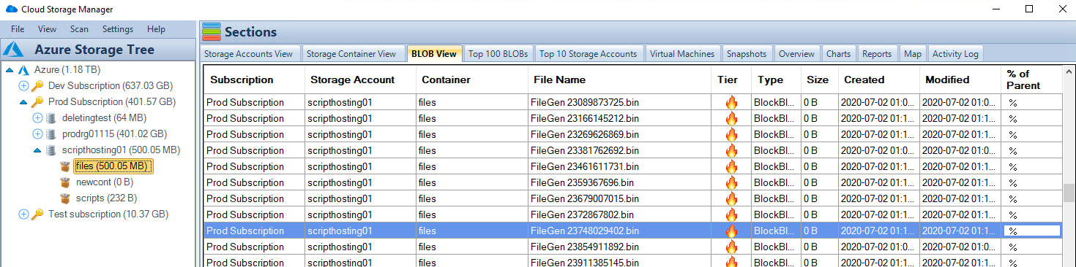
Task: Sort by the Storage Account column header
Action: pyautogui.click(x=360, y=80)
